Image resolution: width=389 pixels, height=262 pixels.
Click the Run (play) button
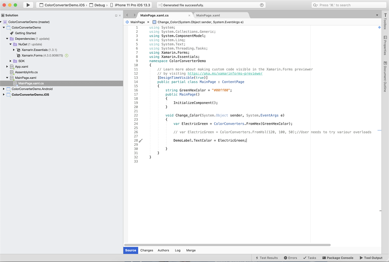point(28,5)
